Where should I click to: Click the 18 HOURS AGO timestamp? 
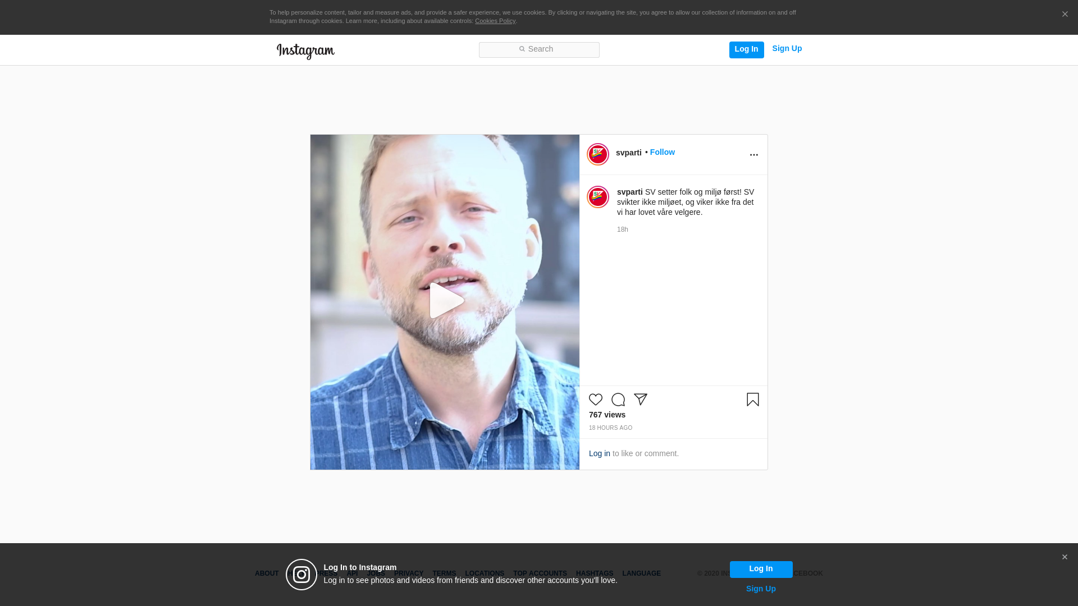pyautogui.click(x=610, y=428)
